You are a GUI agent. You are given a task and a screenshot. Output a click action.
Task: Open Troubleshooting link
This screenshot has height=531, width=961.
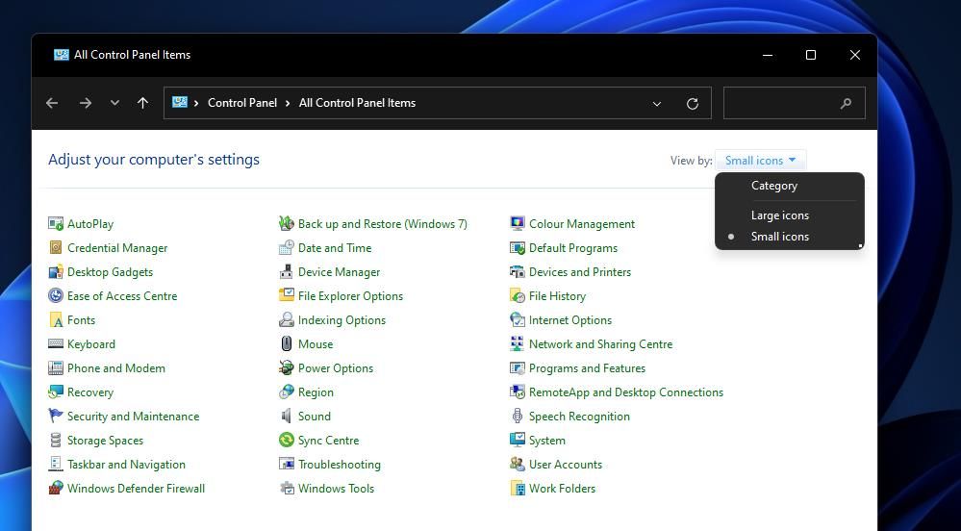pos(340,465)
